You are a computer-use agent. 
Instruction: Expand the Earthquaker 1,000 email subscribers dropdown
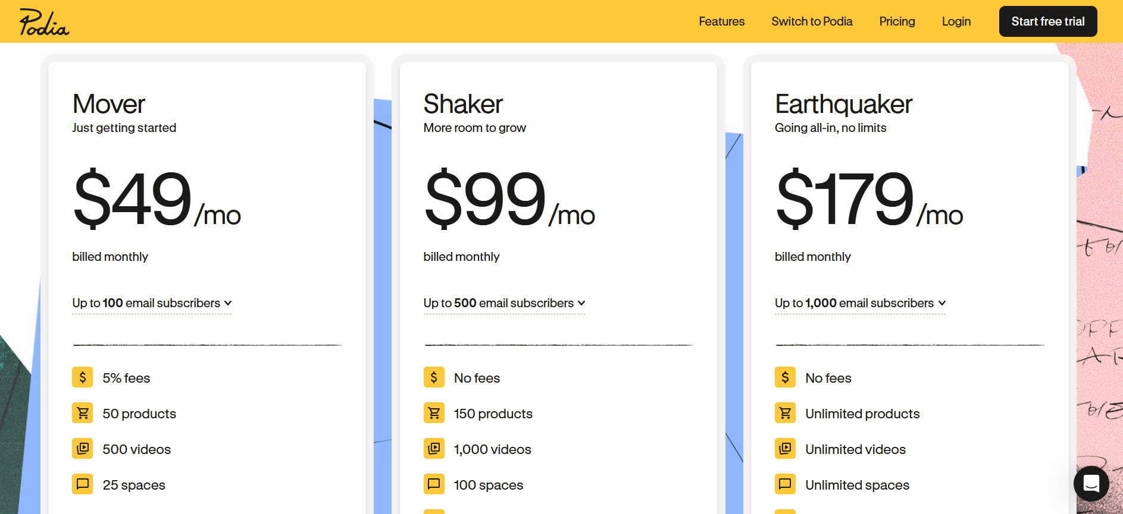click(x=860, y=303)
